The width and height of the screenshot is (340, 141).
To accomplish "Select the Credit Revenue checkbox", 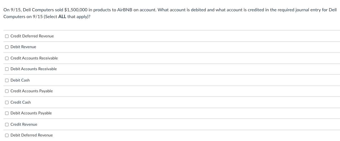I will coord(7,125).
